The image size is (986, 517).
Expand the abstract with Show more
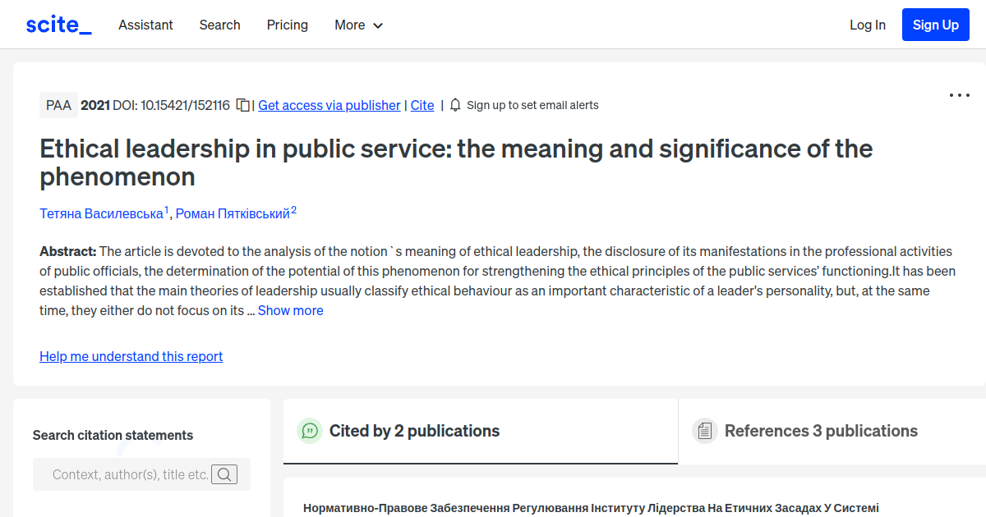point(290,310)
